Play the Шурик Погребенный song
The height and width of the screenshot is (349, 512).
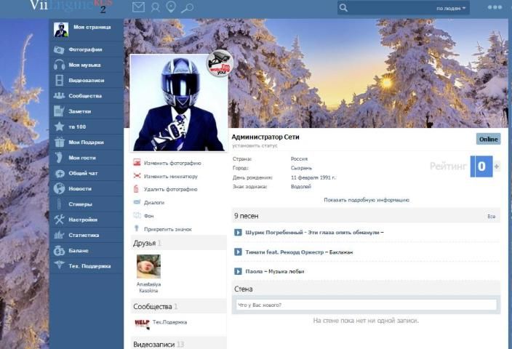[238, 233]
